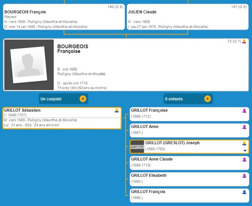Click person icon for Grillot Joseph
Screen dimensions: 252x206
click(244, 143)
